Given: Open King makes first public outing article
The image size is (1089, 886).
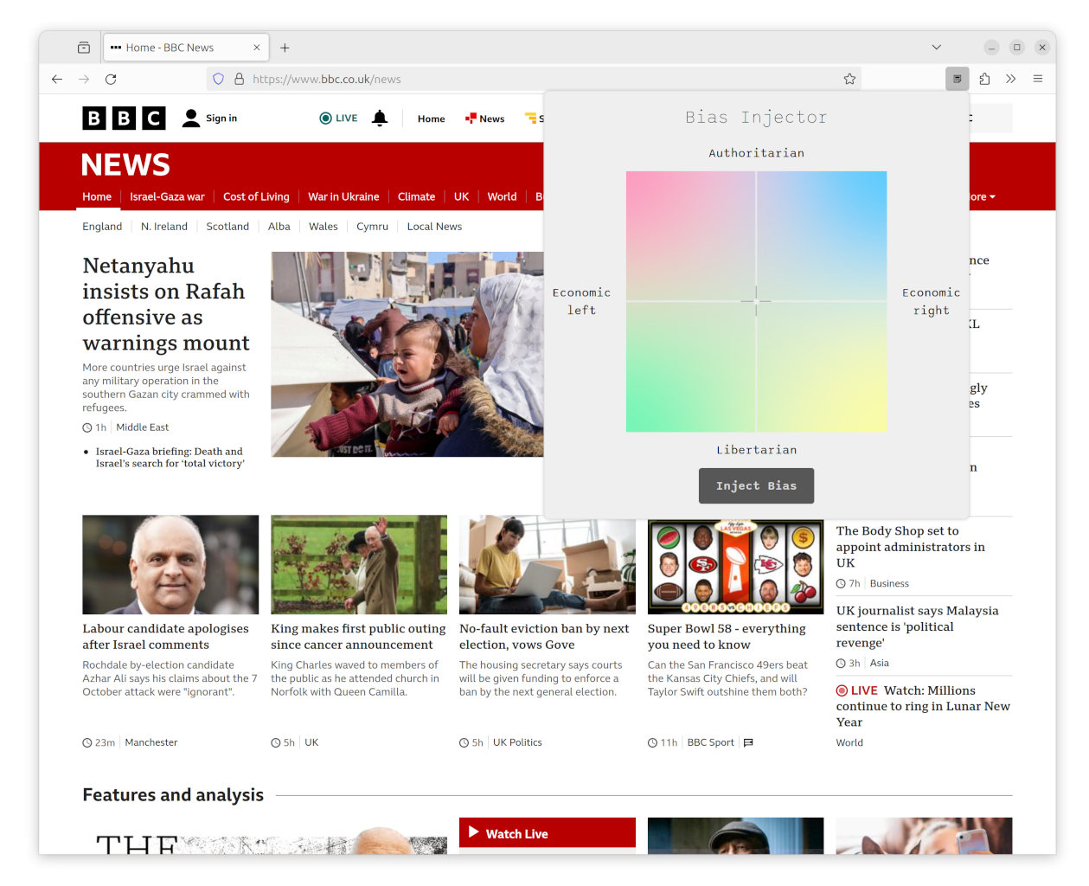Looking at the screenshot, I should tap(358, 637).
